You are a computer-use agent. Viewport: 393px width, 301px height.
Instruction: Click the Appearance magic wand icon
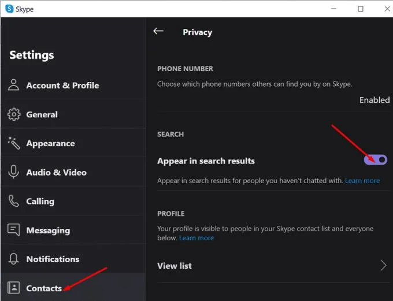pyautogui.click(x=13, y=143)
